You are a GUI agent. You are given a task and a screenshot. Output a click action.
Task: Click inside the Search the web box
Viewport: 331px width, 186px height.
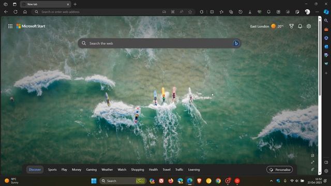(x=159, y=43)
